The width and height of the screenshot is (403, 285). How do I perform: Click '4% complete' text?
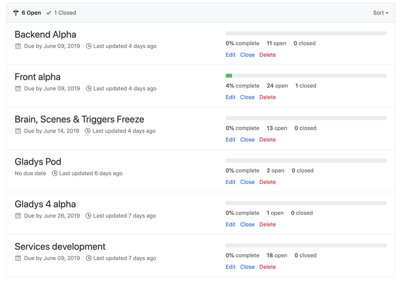[x=242, y=86]
